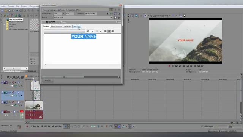Go to timeline start in main transport

point(49,126)
